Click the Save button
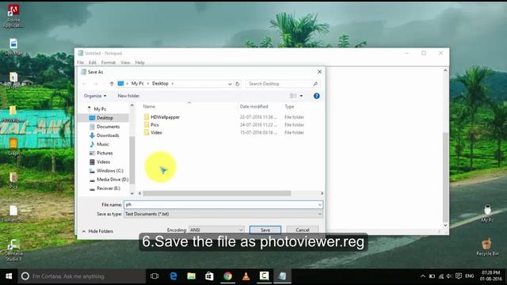 coord(265,230)
